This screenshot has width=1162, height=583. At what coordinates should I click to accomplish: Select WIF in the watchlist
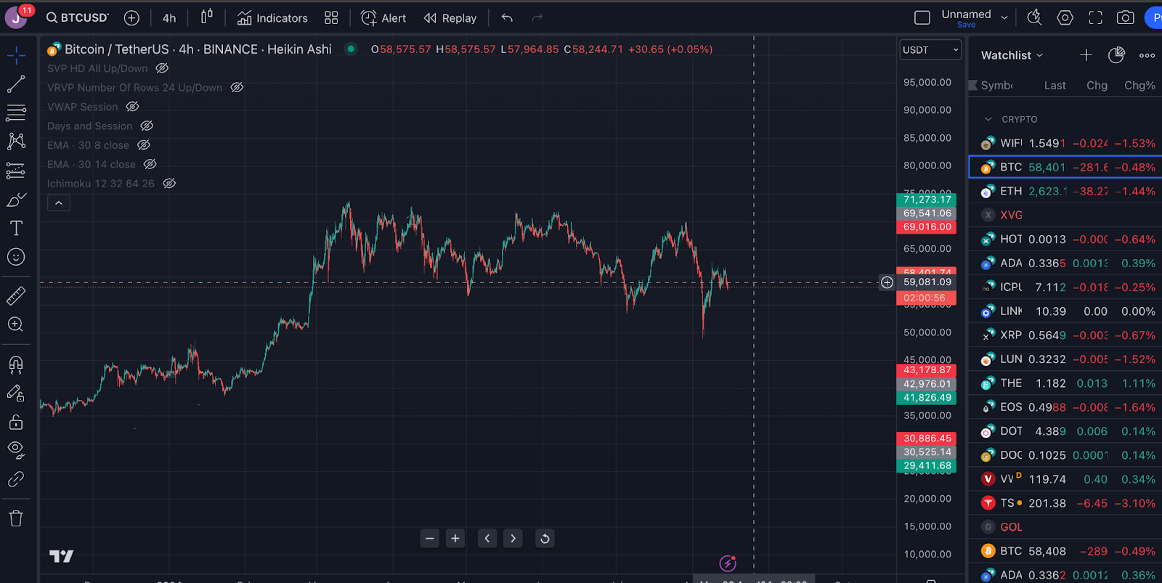(1065, 143)
